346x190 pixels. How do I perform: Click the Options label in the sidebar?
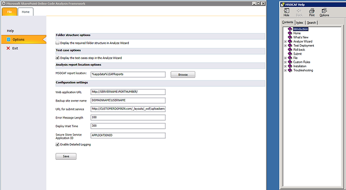point(19,39)
